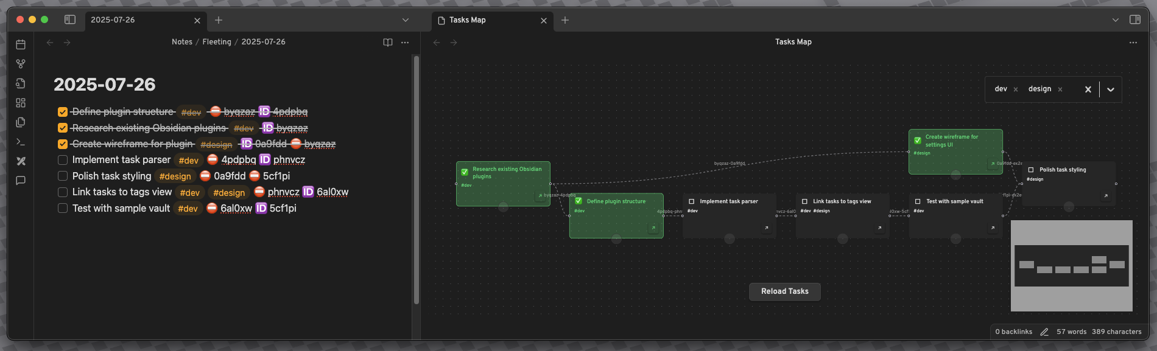Screen dimensions: 1157x351
Task: Open tab list dropdown in Tasks Map pane
Action: [x=1116, y=20]
